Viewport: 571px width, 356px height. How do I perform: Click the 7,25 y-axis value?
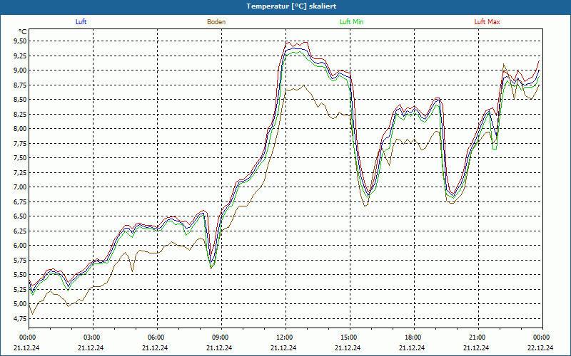coord(19,172)
